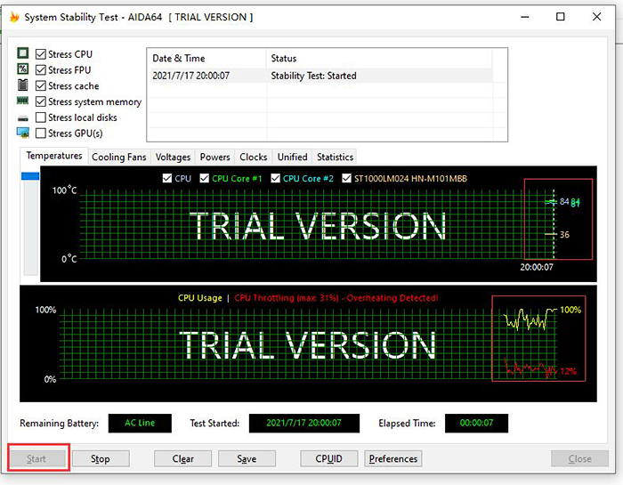Image resolution: width=623 pixels, height=485 pixels.
Task: Click the monitor icon beside Stress GPU(s)
Action: (x=23, y=133)
